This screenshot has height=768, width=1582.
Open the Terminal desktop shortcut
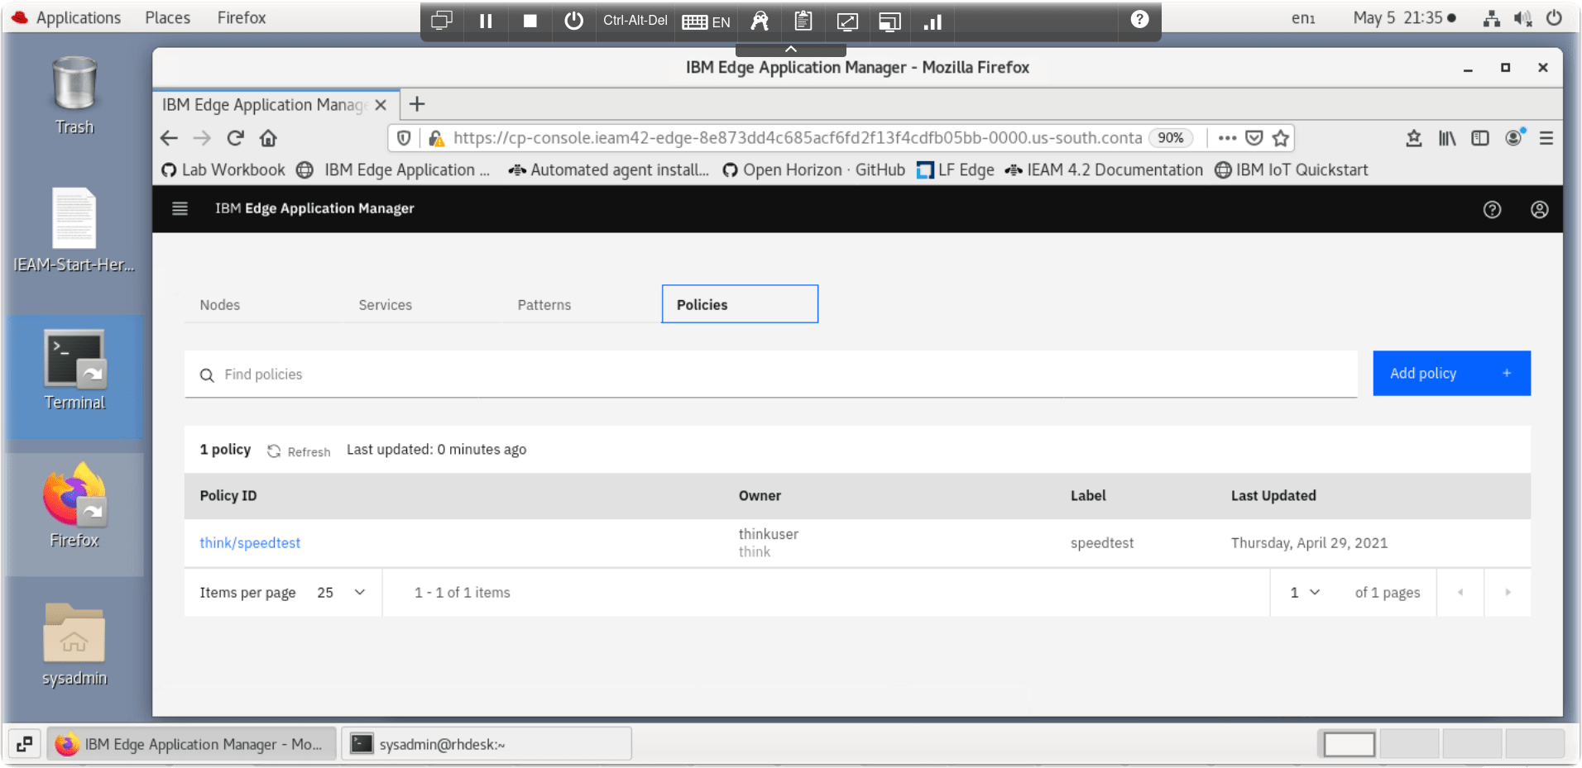(74, 371)
